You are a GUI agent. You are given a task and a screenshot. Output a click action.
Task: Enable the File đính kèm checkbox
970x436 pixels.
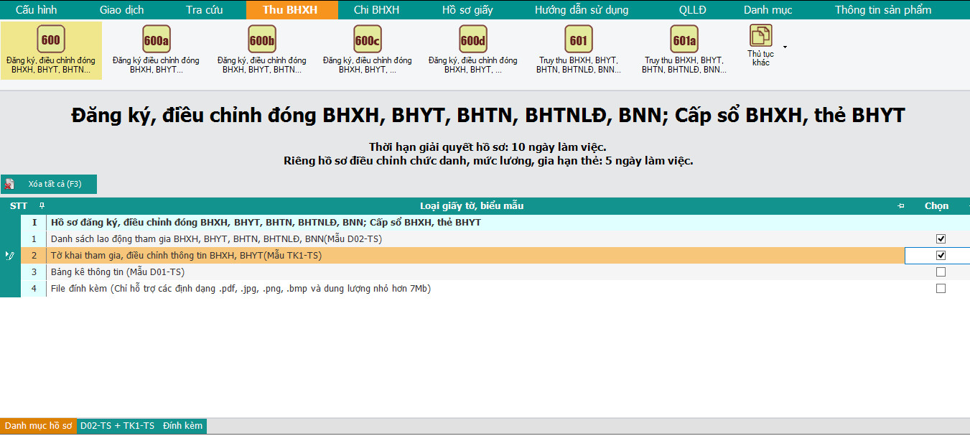point(941,289)
